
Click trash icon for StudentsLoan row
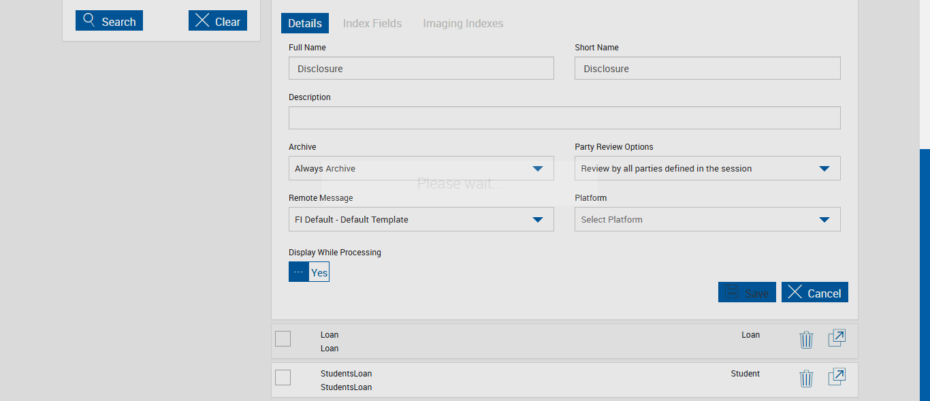806,378
